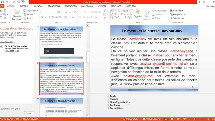Add a new slide with Nouvelle diapositive icon
The height and width of the screenshot is (121, 215).
pyautogui.click(x=17, y=12)
